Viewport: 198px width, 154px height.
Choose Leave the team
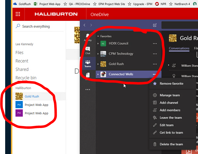coord(173,117)
